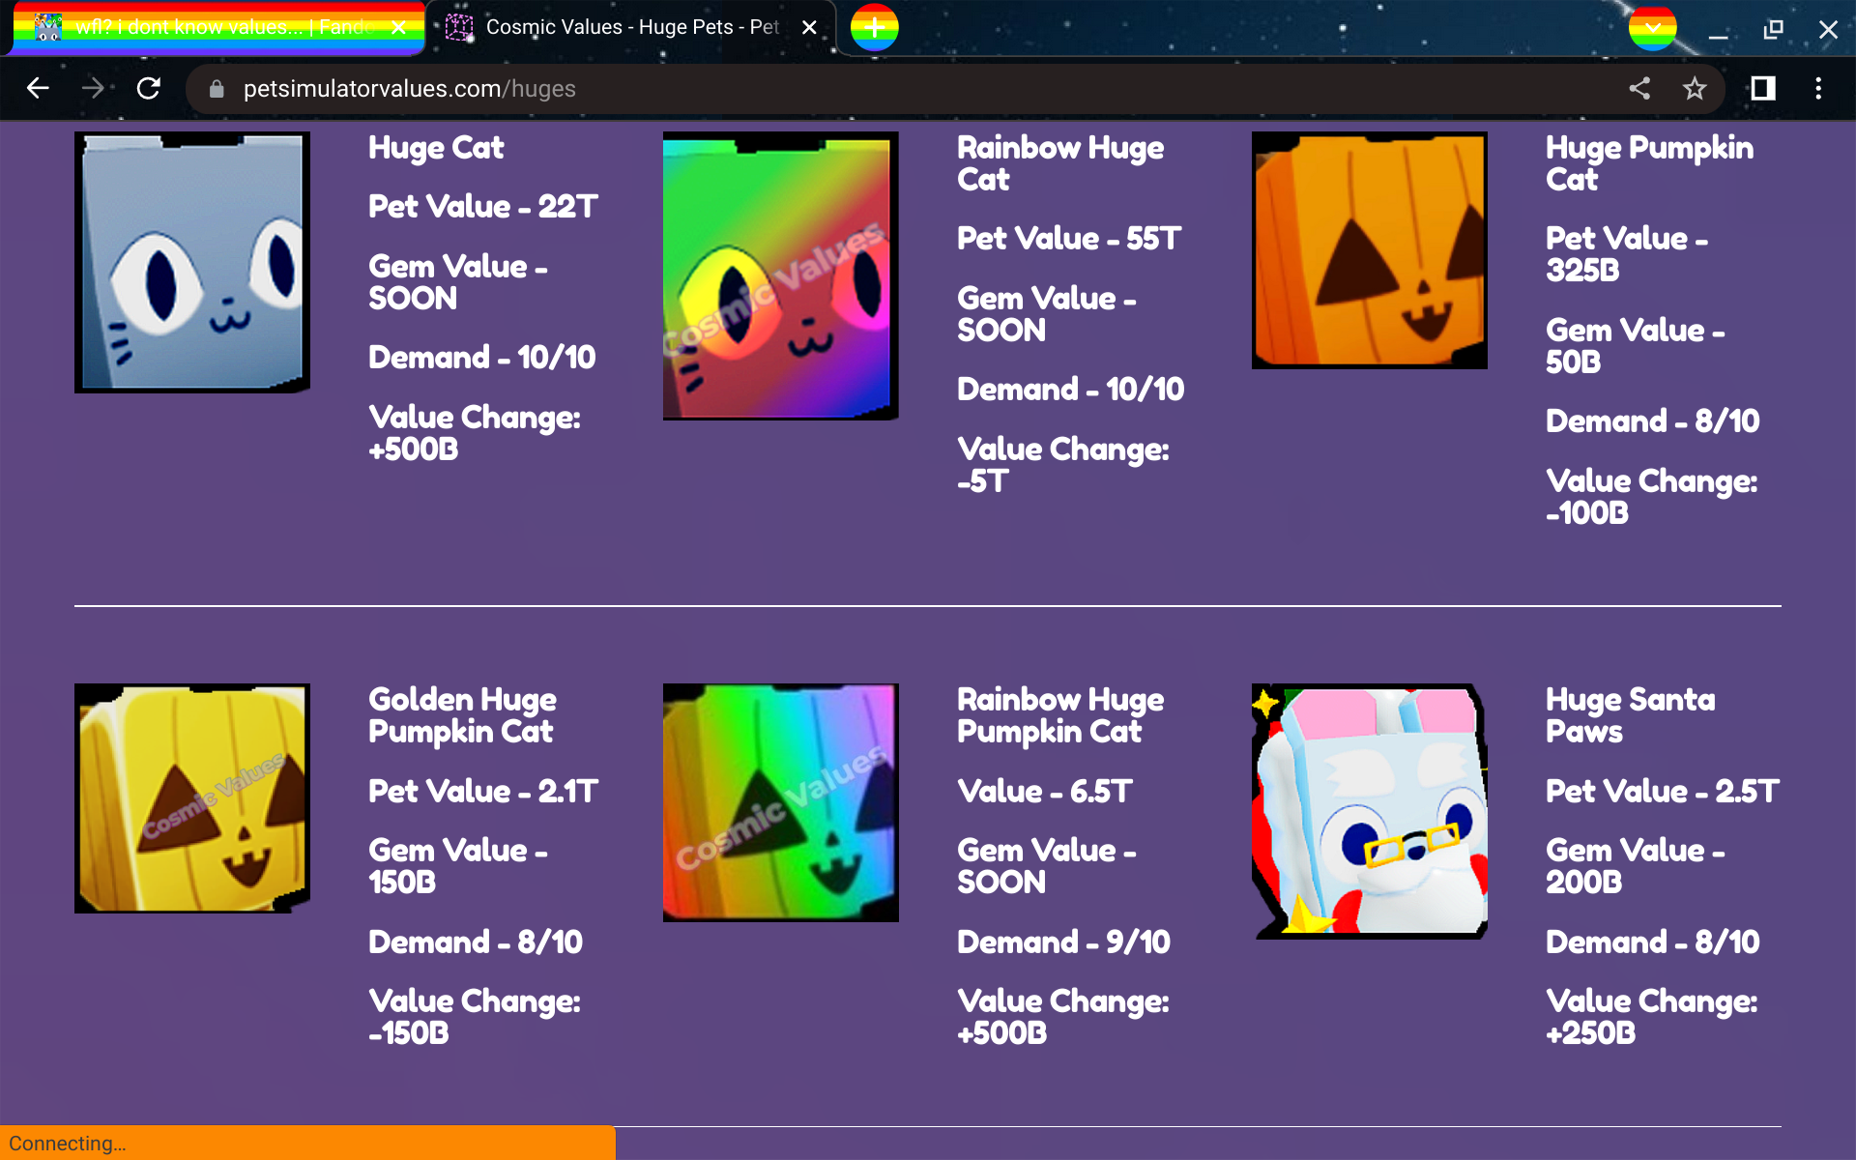Click Huge Cat 'Value Change: +500B'
This screenshot has height=1160, width=1856.
475,433
